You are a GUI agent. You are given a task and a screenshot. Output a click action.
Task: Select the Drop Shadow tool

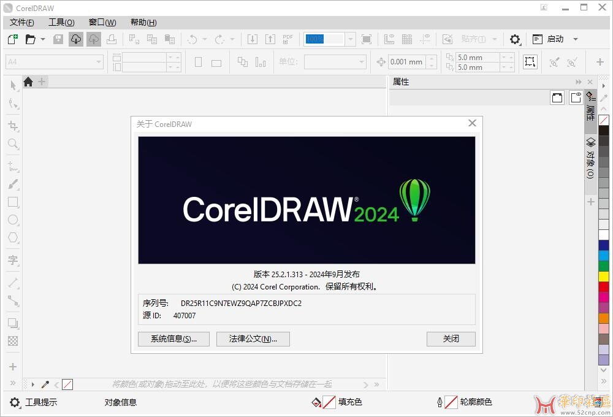point(13,324)
